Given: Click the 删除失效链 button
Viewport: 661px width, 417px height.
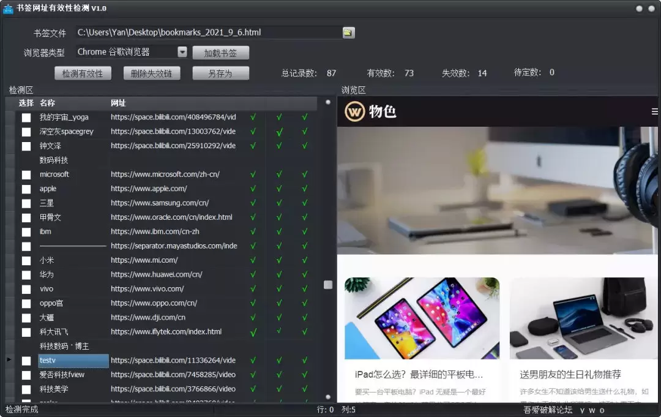Looking at the screenshot, I should tap(152, 73).
